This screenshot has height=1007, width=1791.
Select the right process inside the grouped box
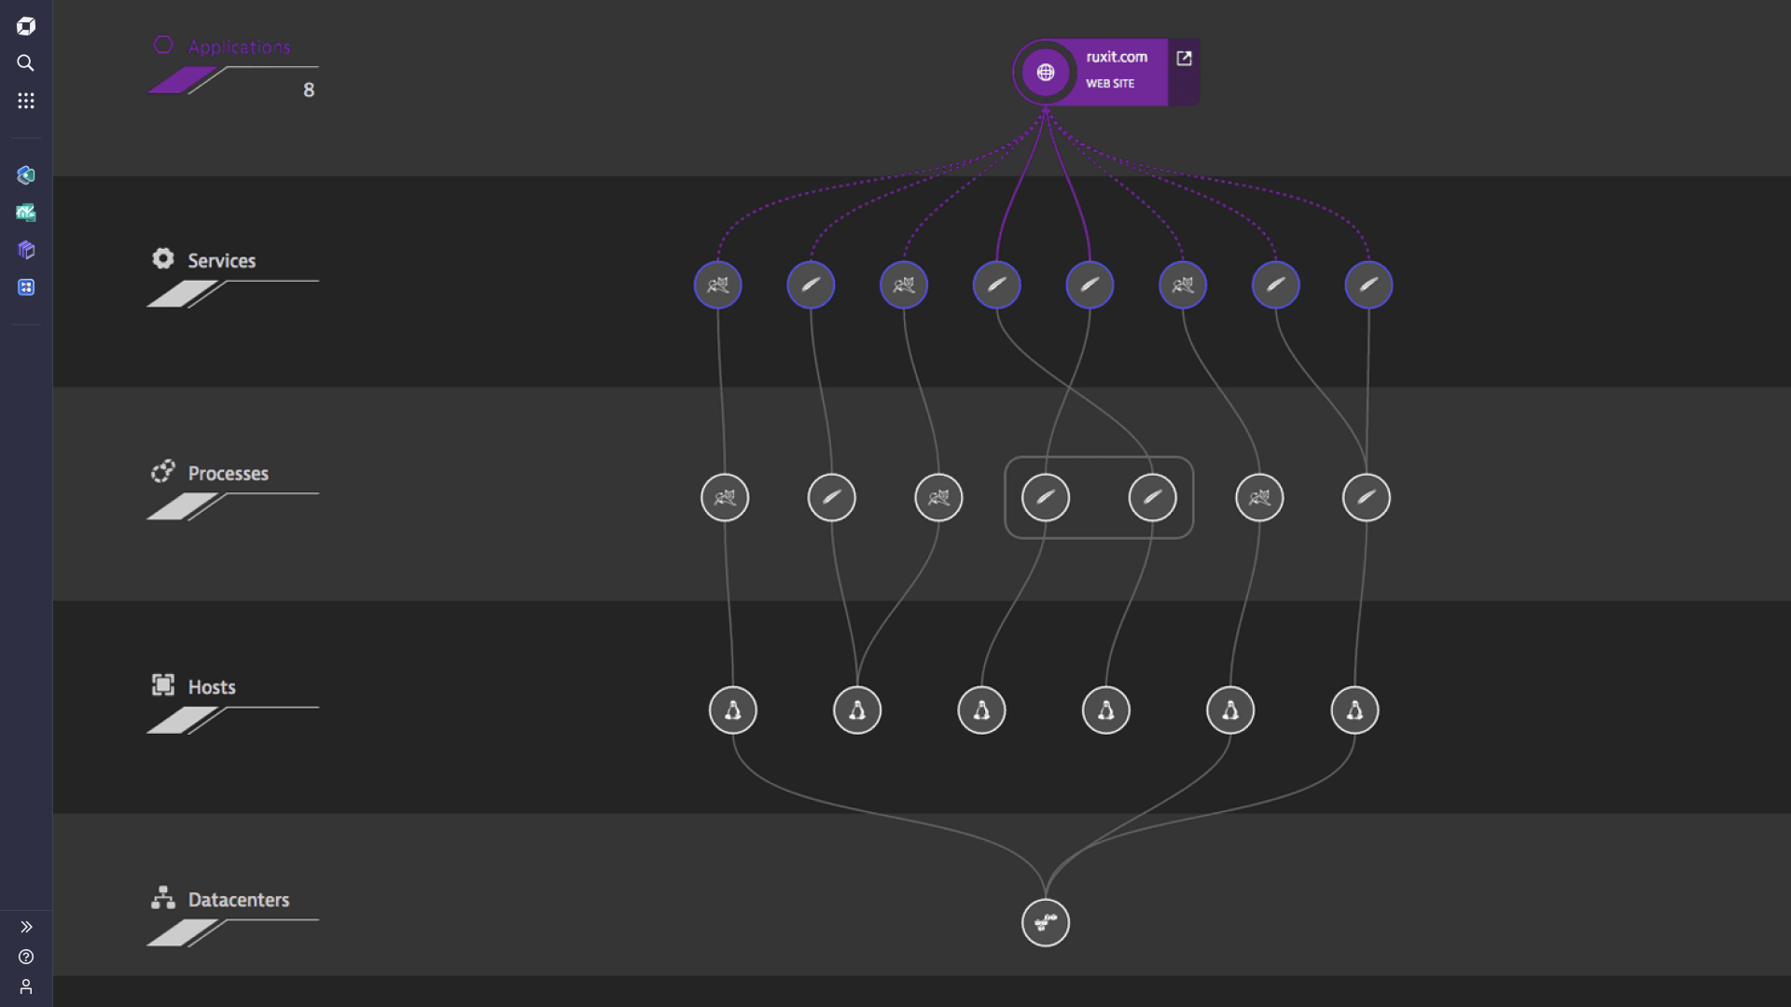(1153, 498)
